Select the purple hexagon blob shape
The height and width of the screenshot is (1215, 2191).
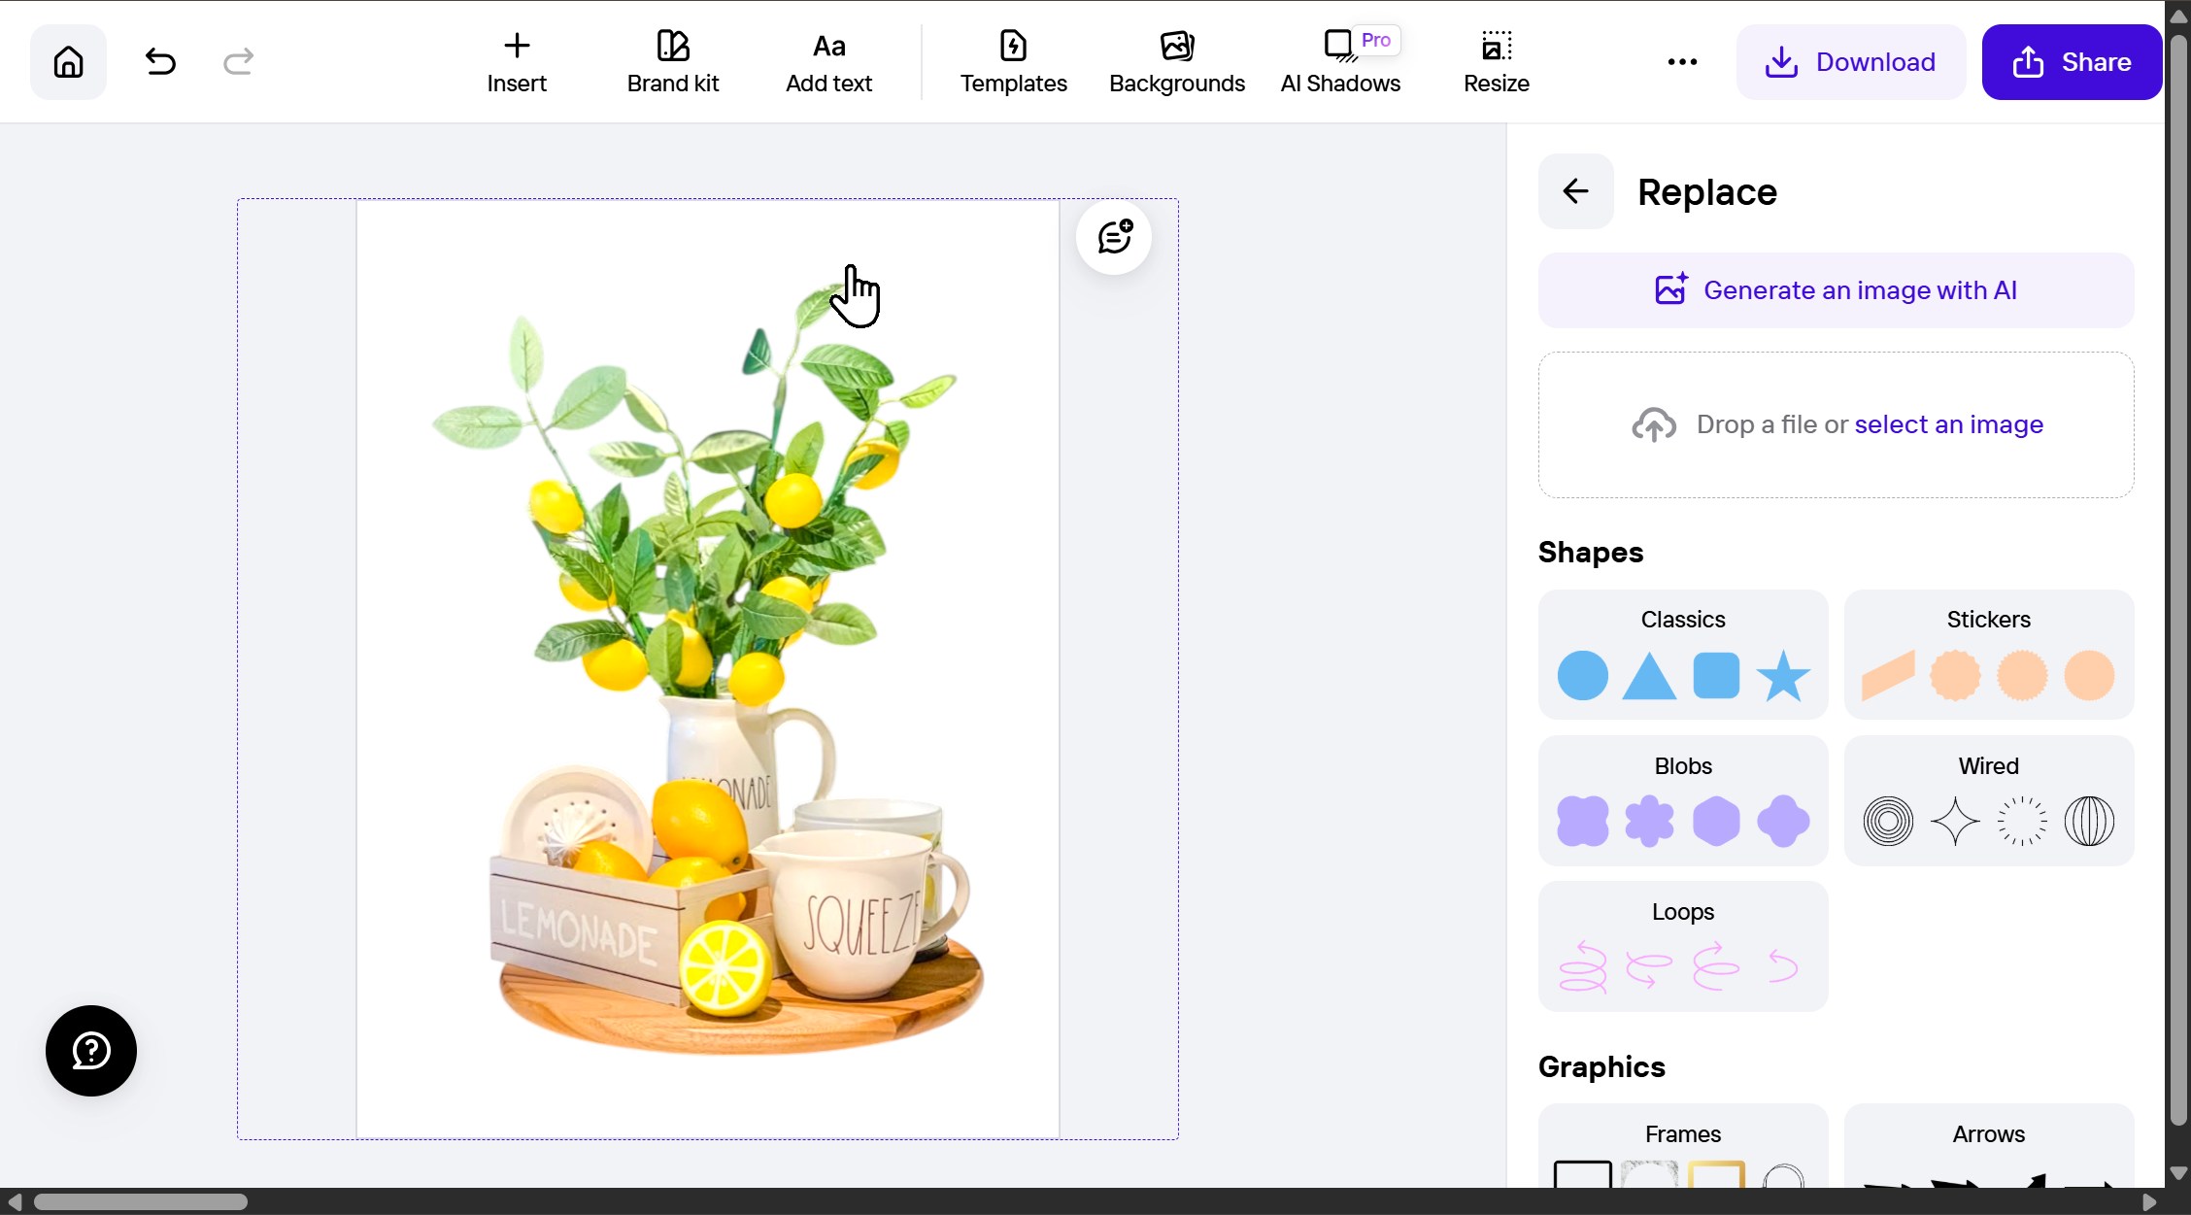(1716, 822)
